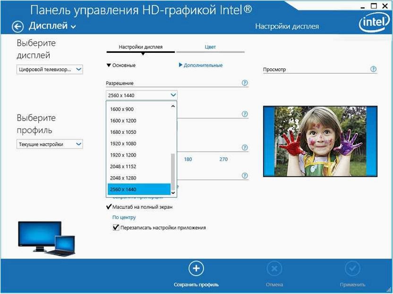This screenshot has height=294, width=393.
Task: Select highlighted 2560 x 1440 list entry
Action: pyautogui.click(x=139, y=189)
